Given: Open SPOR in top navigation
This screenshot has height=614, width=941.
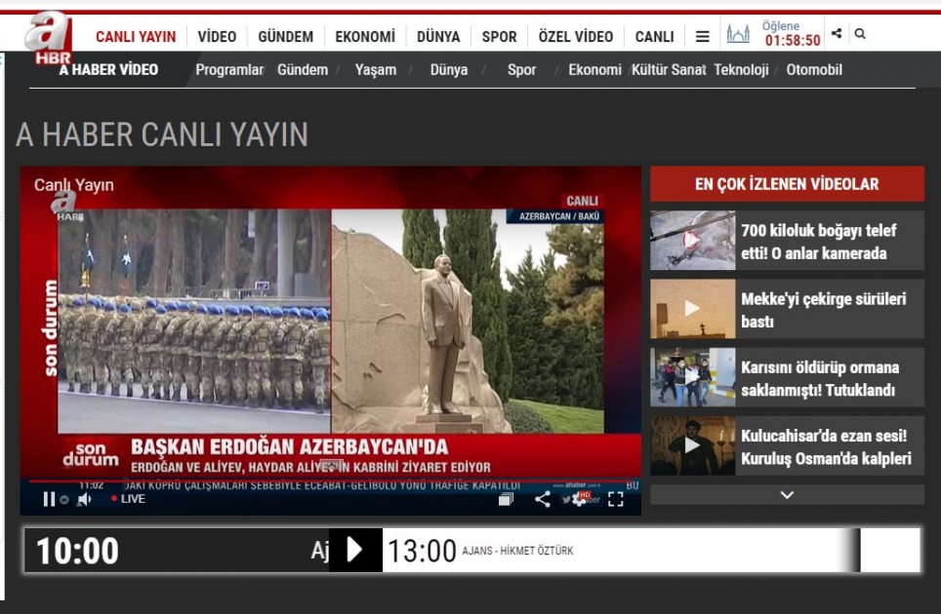Looking at the screenshot, I should tap(500, 36).
